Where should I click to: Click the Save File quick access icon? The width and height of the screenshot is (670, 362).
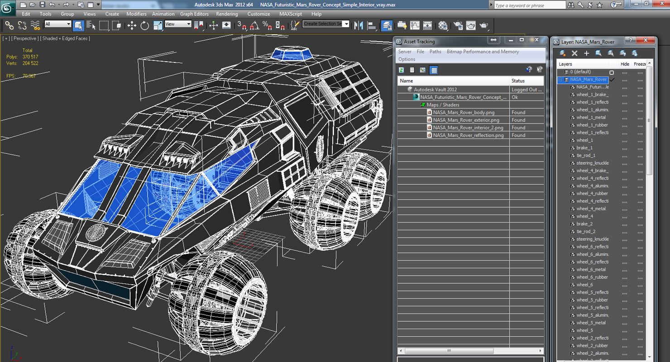[x=42, y=5]
